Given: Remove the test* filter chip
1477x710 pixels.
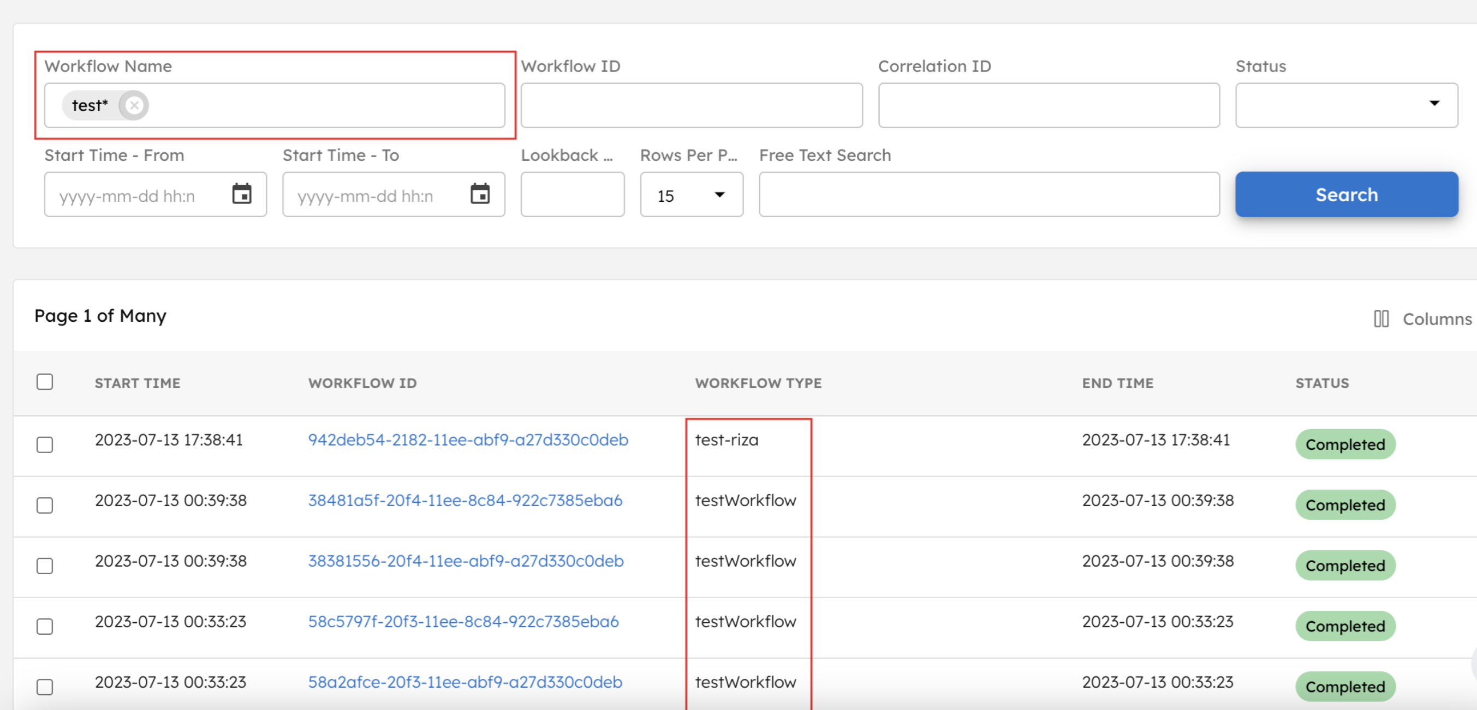Looking at the screenshot, I should (134, 105).
